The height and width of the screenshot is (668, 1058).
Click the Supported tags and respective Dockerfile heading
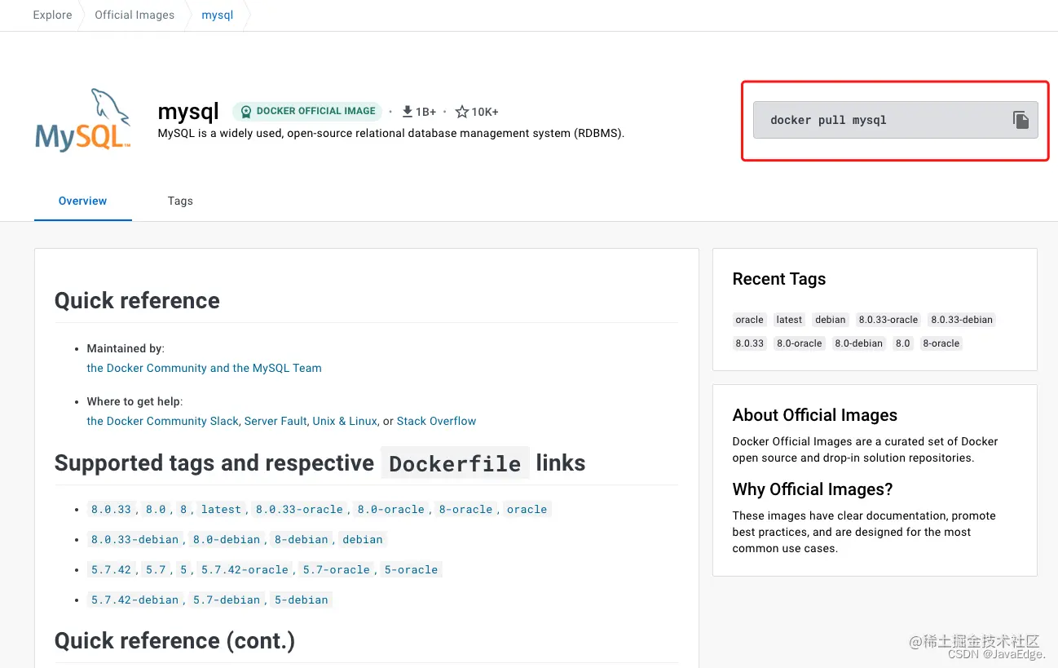[x=320, y=462]
